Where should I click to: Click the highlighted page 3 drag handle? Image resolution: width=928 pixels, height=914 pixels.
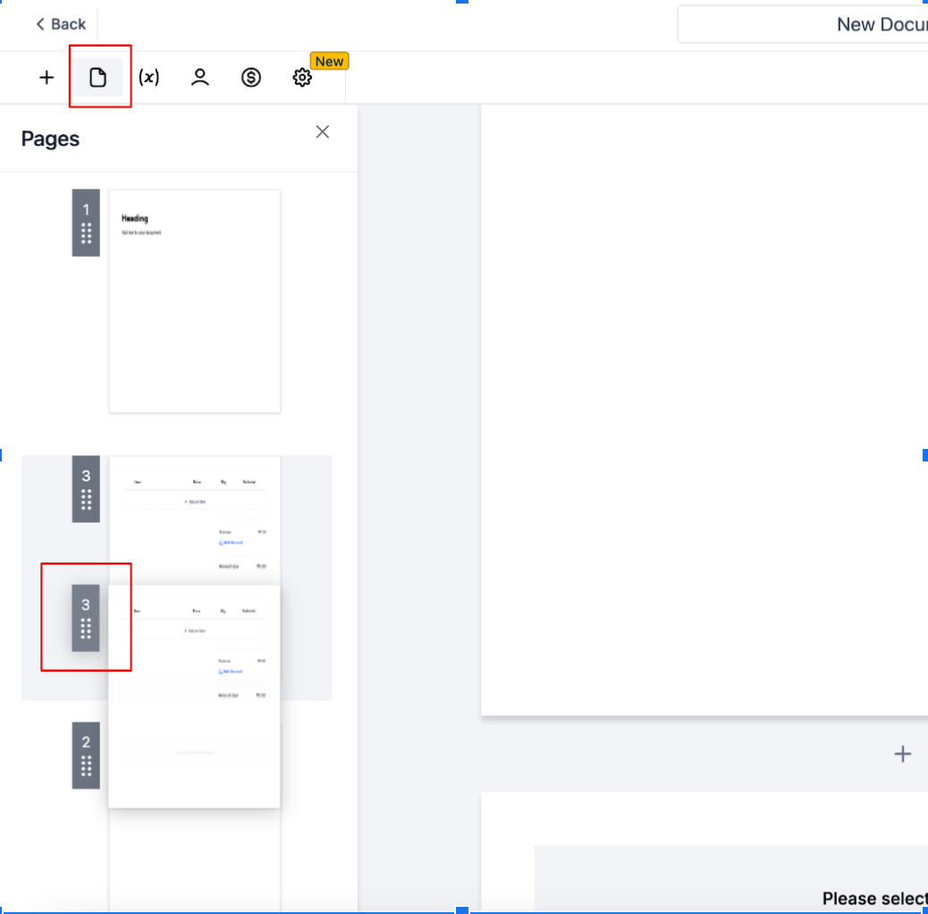pyautogui.click(x=86, y=630)
